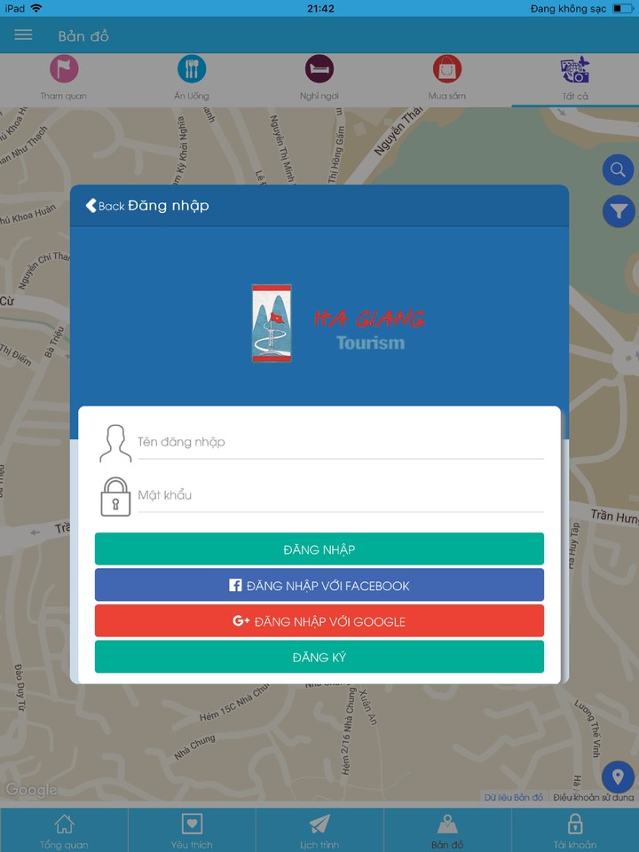Open the Yêu thích favorites tab

tap(192, 831)
